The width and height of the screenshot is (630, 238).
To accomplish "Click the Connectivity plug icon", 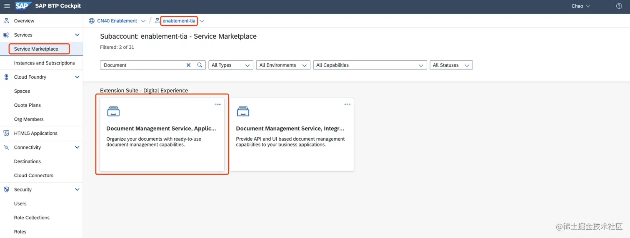I will point(6,147).
